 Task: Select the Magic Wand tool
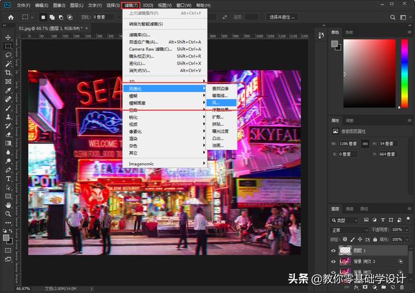(8, 64)
